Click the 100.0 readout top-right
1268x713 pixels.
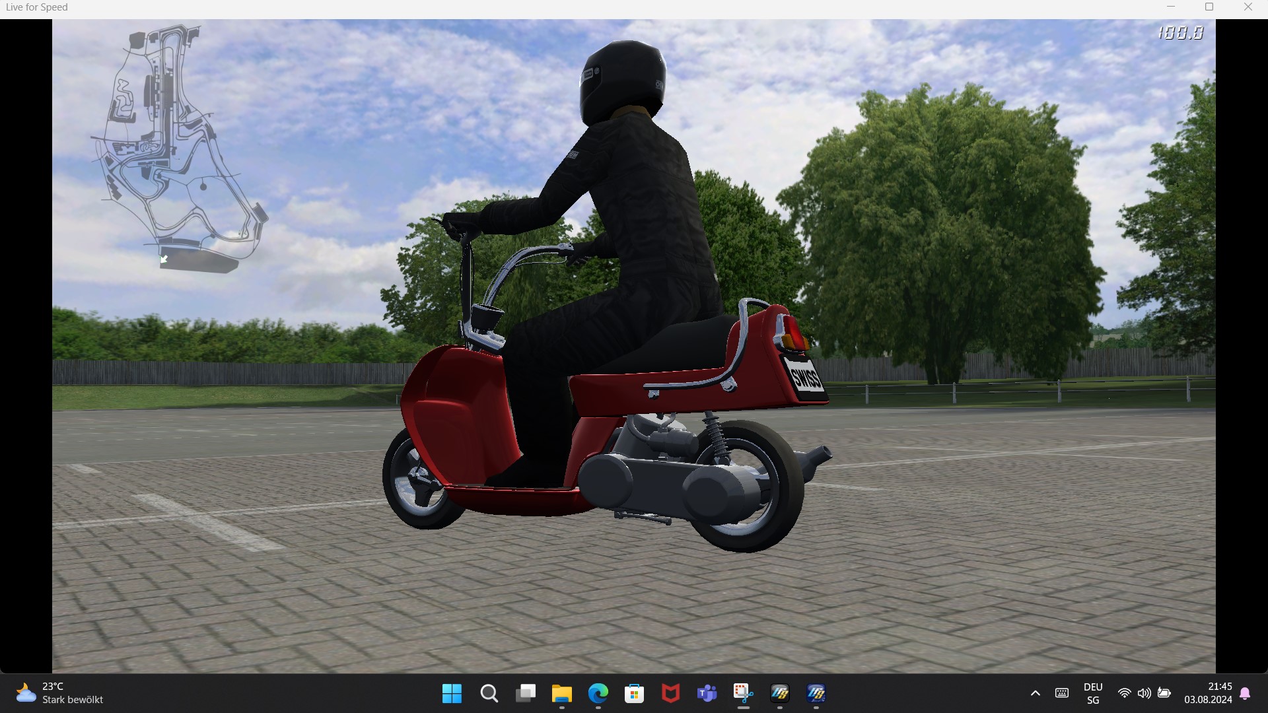point(1181,33)
